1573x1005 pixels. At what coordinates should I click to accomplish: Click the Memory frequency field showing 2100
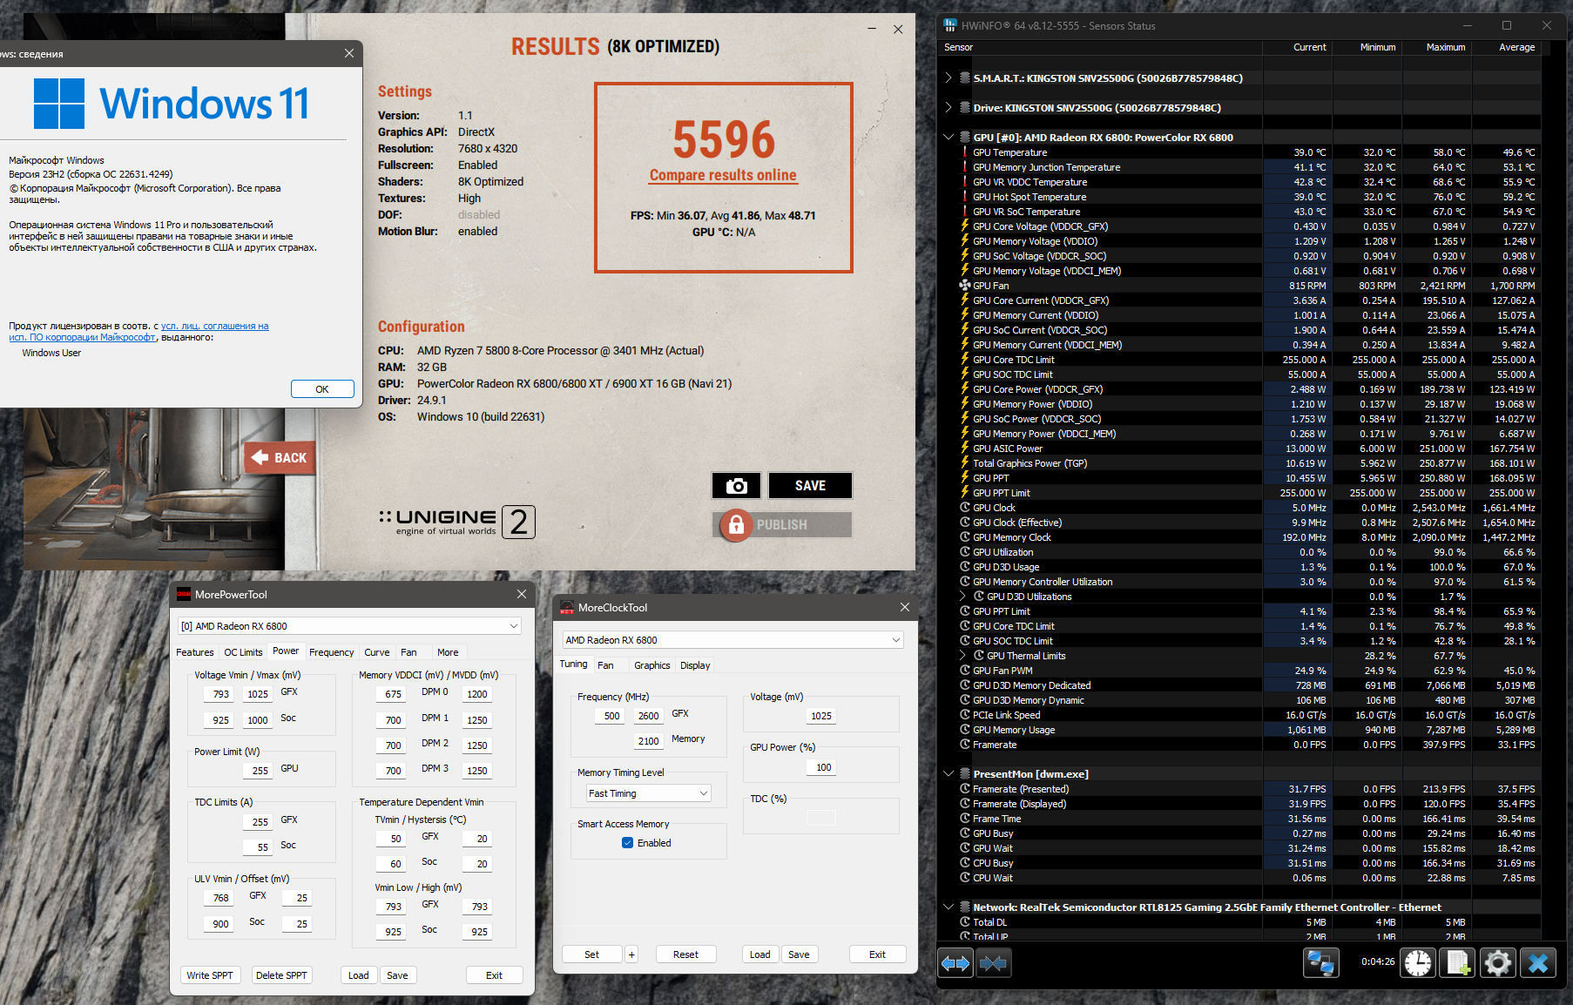[648, 741]
